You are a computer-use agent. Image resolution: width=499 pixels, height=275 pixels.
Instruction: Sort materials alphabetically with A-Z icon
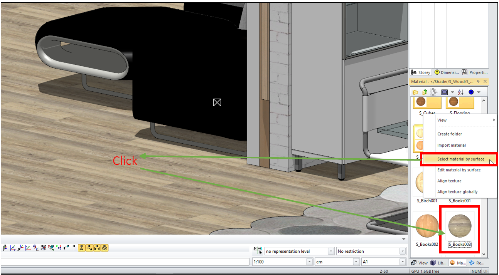coord(460,92)
